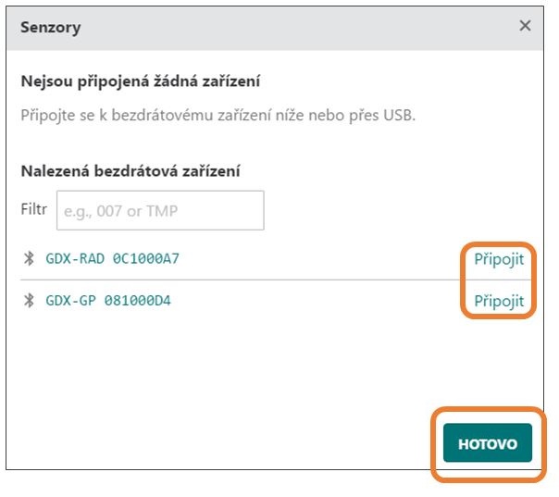Connect the GDX-RAD 0C1000A7 sensor via Připojit
This screenshot has height=497, width=559.
[499, 259]
